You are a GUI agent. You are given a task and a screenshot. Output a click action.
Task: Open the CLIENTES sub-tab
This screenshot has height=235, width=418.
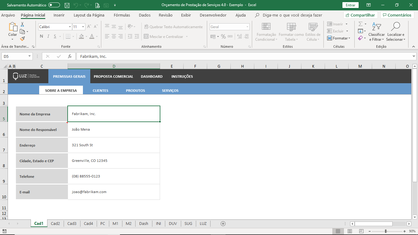tap(100, 91)
